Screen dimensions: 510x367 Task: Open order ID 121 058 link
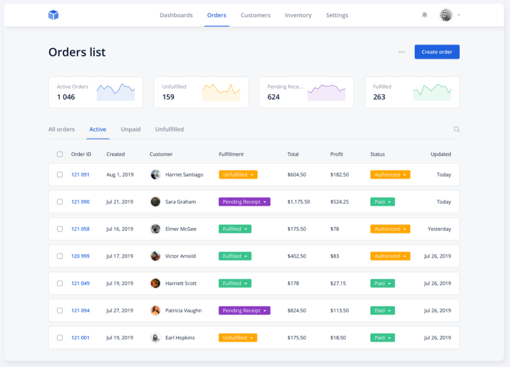(80, 229)
